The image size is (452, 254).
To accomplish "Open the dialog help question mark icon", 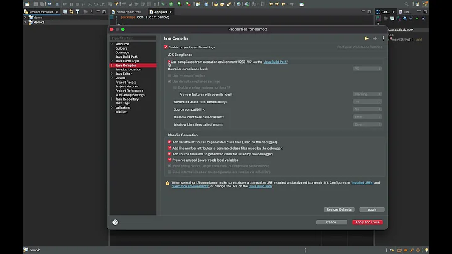I will point(116,223).
